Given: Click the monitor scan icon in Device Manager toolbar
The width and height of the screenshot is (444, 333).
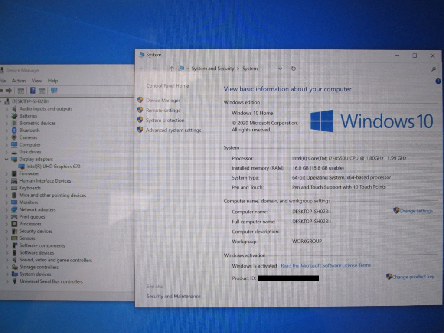Looking at the screenshot, I should pos(54,91).
